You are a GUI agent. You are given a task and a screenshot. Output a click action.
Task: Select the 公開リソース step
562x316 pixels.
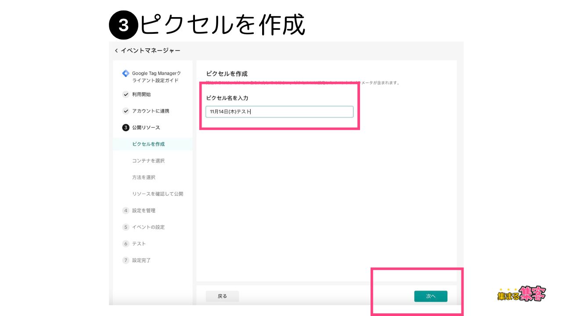[146, 128]
